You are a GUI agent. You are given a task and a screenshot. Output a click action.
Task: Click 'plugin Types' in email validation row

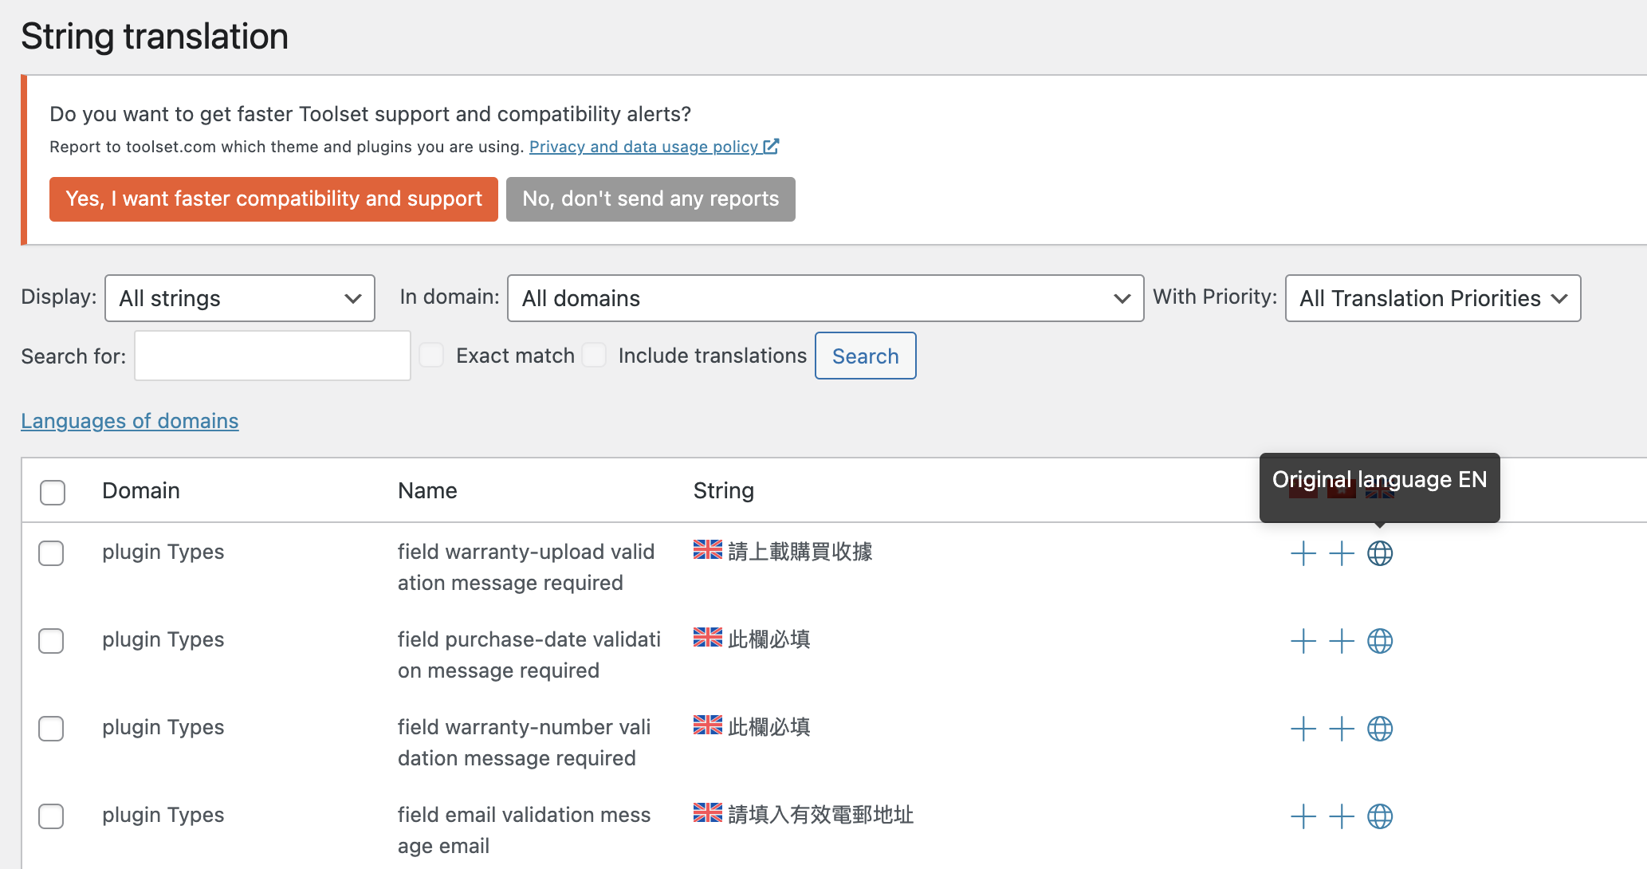tap(163, 815)
